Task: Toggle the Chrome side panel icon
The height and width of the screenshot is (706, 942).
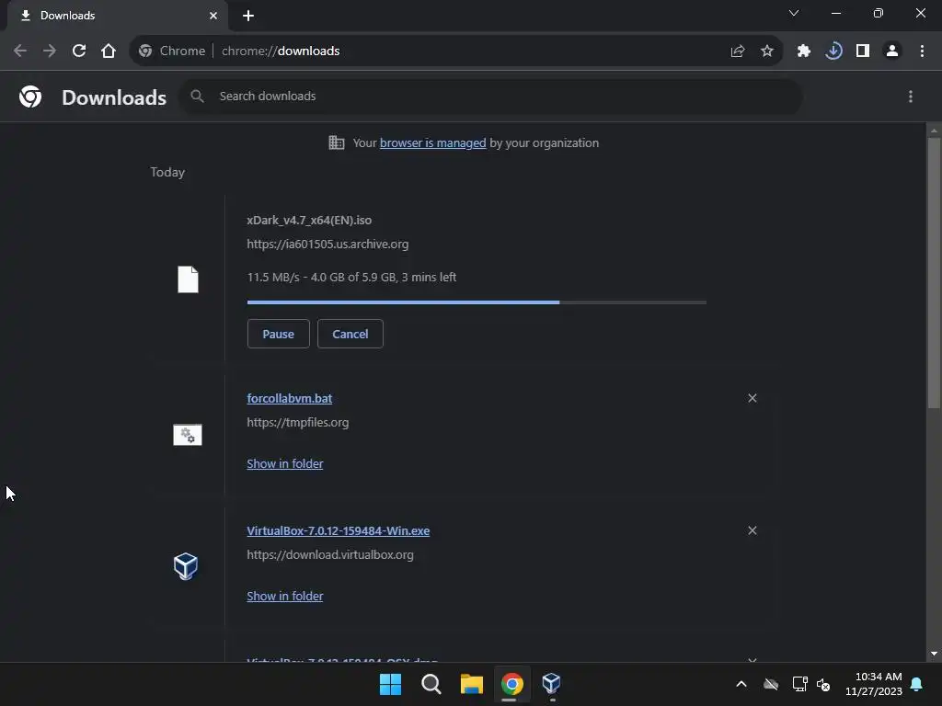Action: (863, 51)
